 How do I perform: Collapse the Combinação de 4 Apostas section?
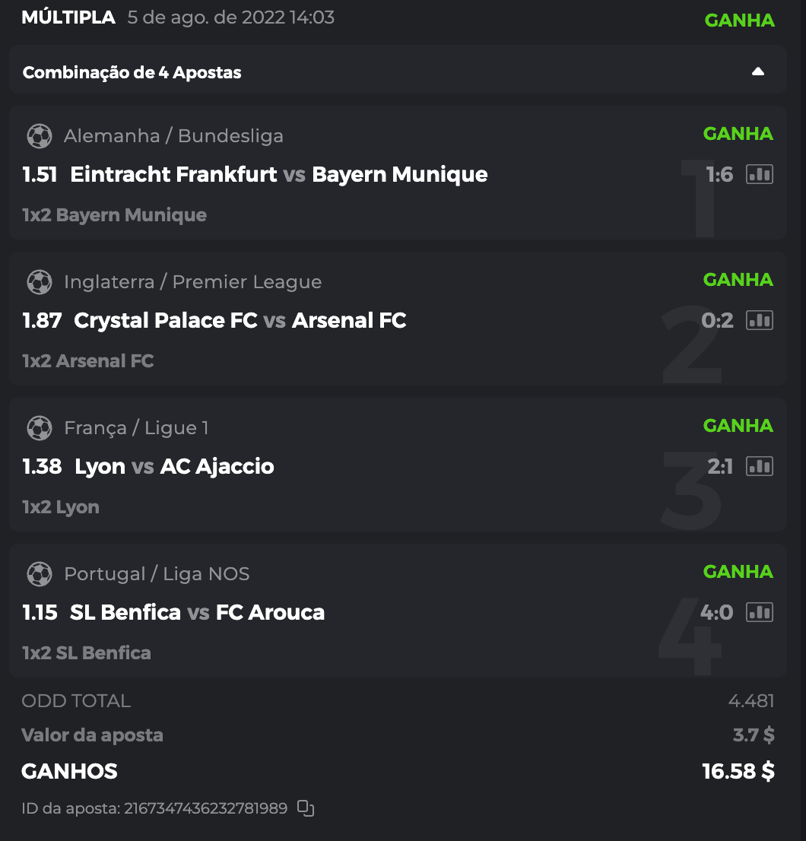[x=757, y=72]
